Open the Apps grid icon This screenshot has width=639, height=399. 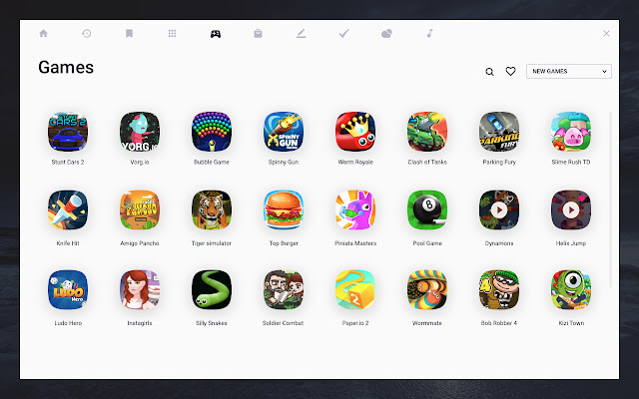[x=172, y=33]
